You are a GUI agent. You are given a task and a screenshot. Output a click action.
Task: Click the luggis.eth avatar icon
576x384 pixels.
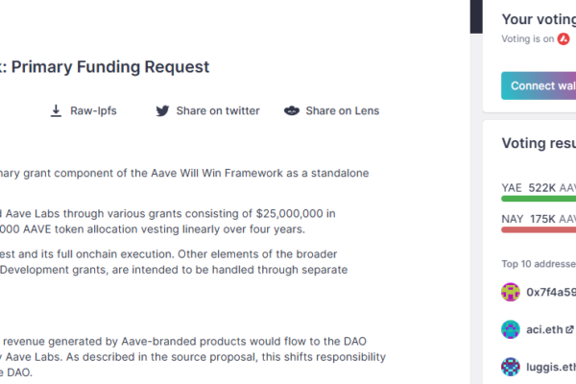tap(511, 367)
